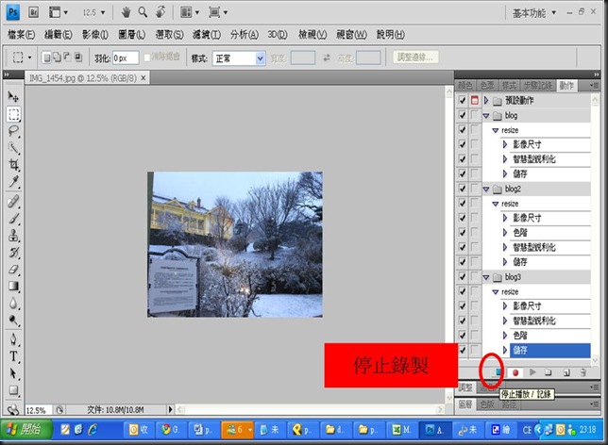Close the IMG_1454.jpg document tab
Screen dimensions: 608x445
144,78
